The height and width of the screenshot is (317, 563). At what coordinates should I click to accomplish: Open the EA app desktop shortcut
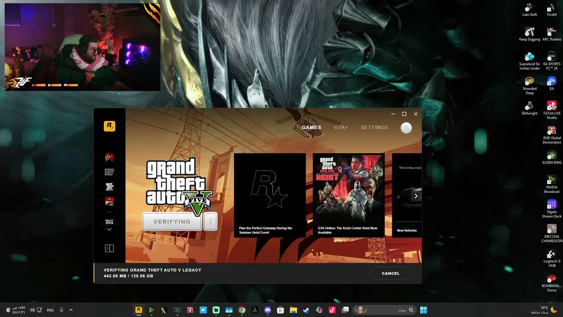552,84
